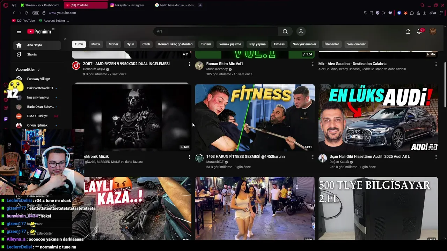
Task: Select the Son yüklenenler chip
Action: [305, 44]
